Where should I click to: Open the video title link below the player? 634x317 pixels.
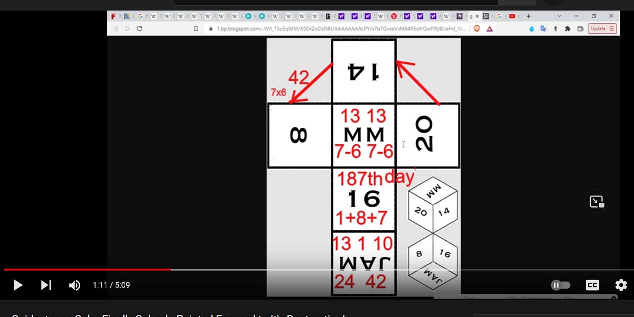coord(174,315)
